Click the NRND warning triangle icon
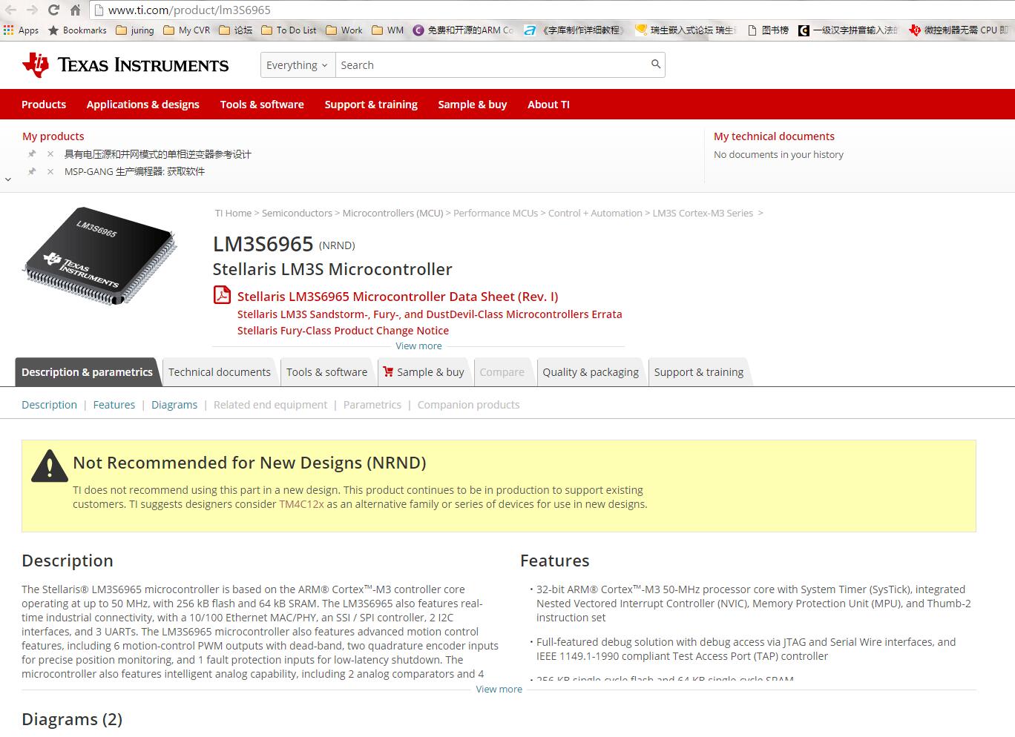Viewport: 1015px width, 737px height. pos(50,466)
